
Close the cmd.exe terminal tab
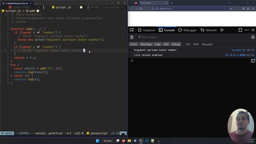pos(30,3)
